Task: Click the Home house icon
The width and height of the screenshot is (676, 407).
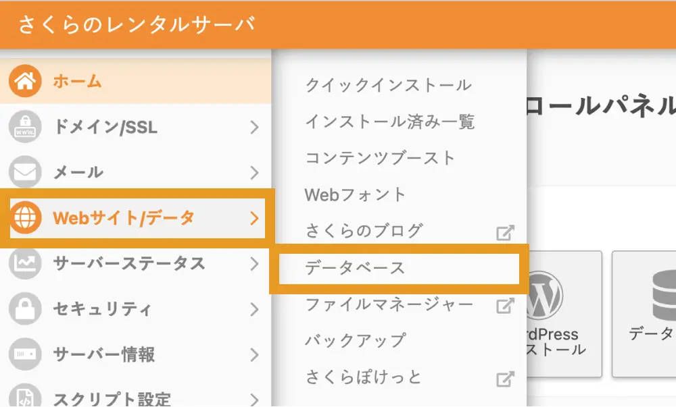Action: click(25, 82)
